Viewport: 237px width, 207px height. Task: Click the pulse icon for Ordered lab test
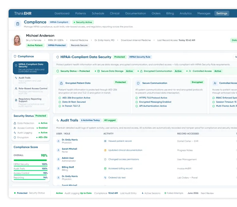click(x=105, y=178)
